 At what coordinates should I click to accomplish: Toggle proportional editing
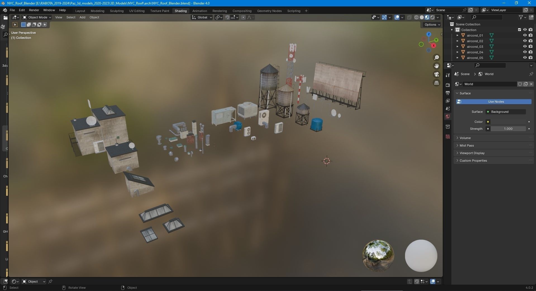click(x=243, y=17)
